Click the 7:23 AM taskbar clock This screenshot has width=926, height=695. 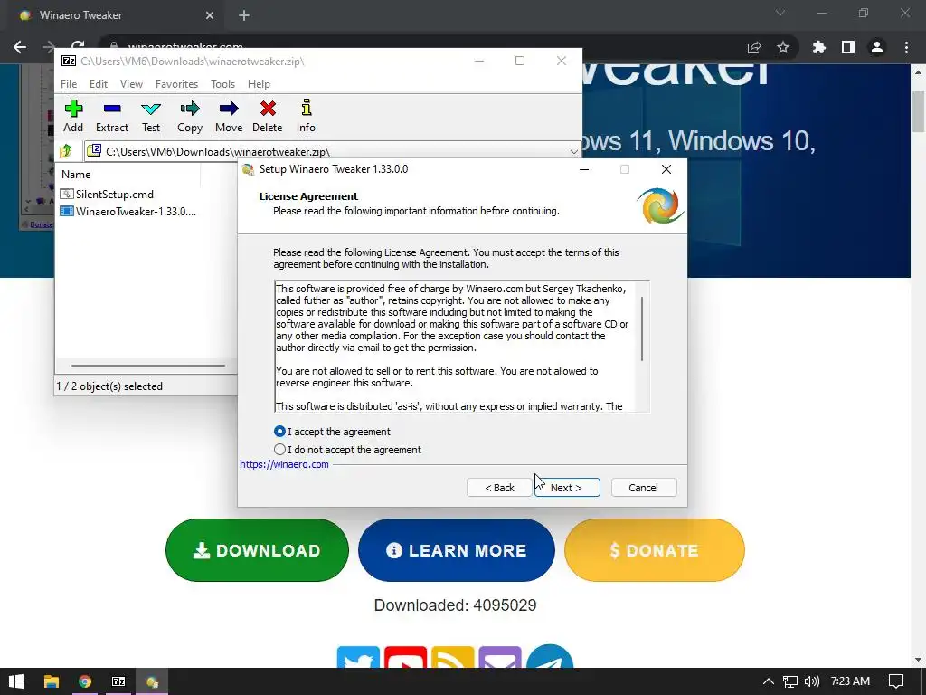pos(850,681)
